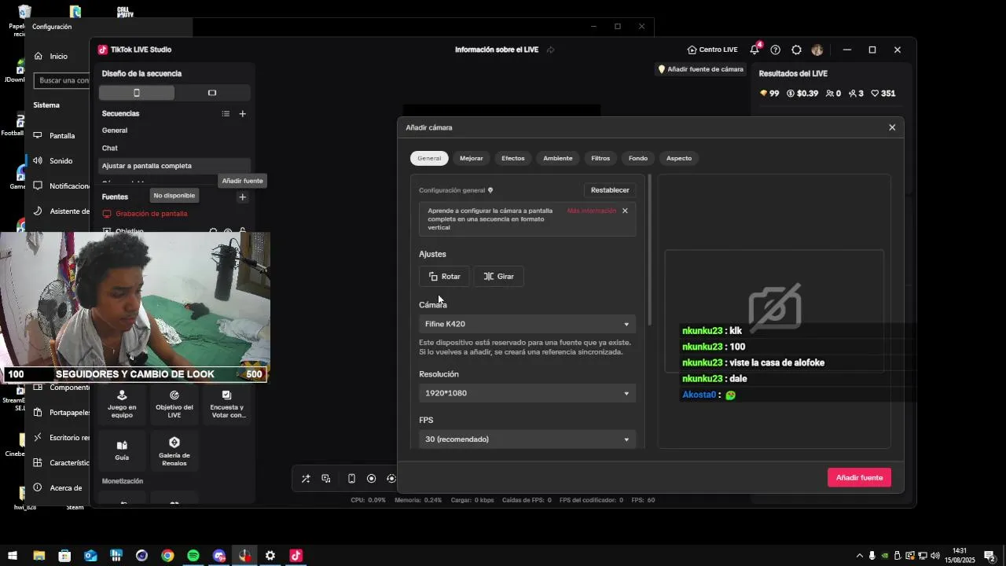Select portrait phone layout in Diseño de la secuencia
This screenshot has width=1006, height=566.
tap(137, 93)
